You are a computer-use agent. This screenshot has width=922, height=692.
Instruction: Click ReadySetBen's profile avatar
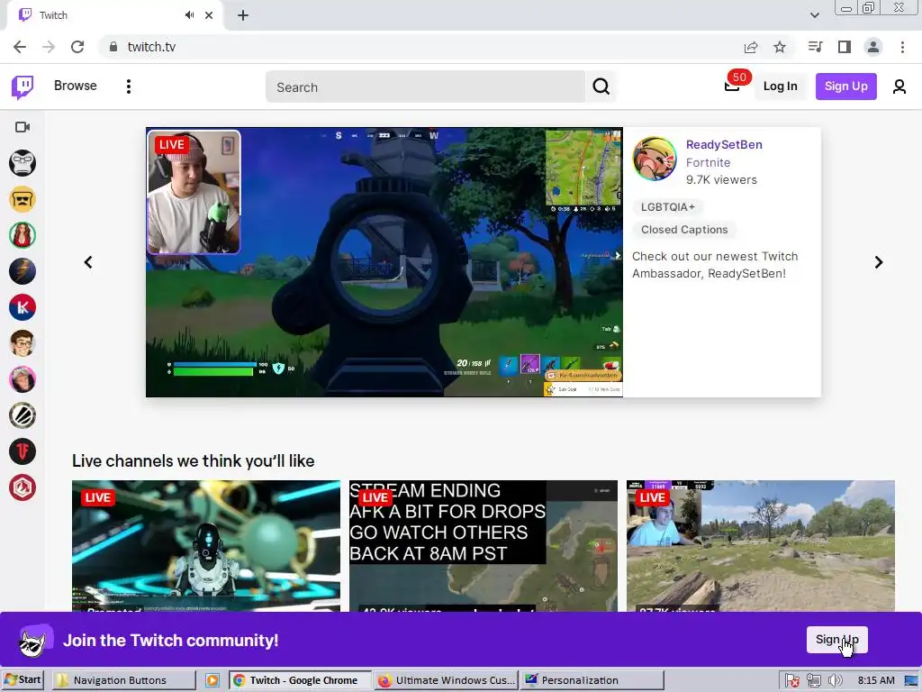[x=655, y=159]
